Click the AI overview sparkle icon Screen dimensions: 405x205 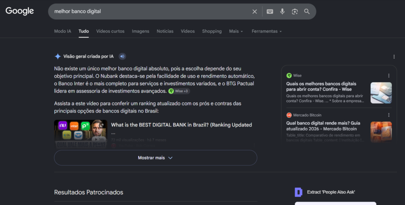[x=58, y=56]
